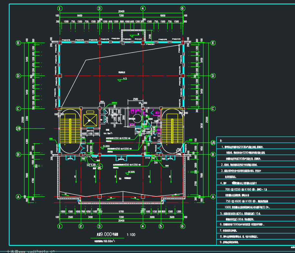Select the 2100 vertical dimension text

[150, 36]
